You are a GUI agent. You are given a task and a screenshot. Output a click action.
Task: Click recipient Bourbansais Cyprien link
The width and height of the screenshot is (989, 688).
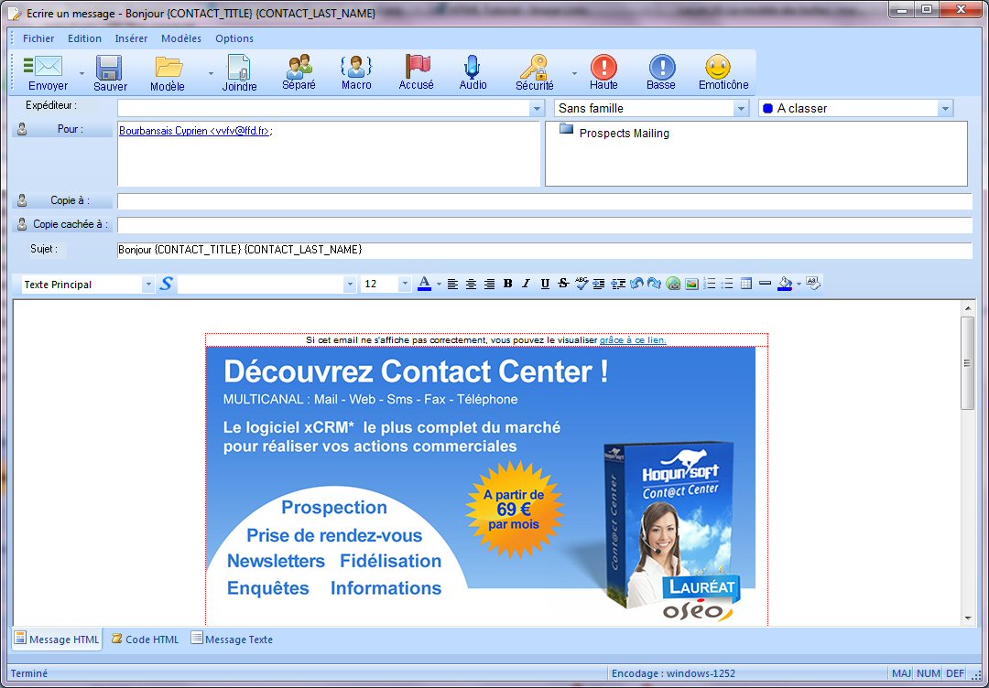(194, 131)
